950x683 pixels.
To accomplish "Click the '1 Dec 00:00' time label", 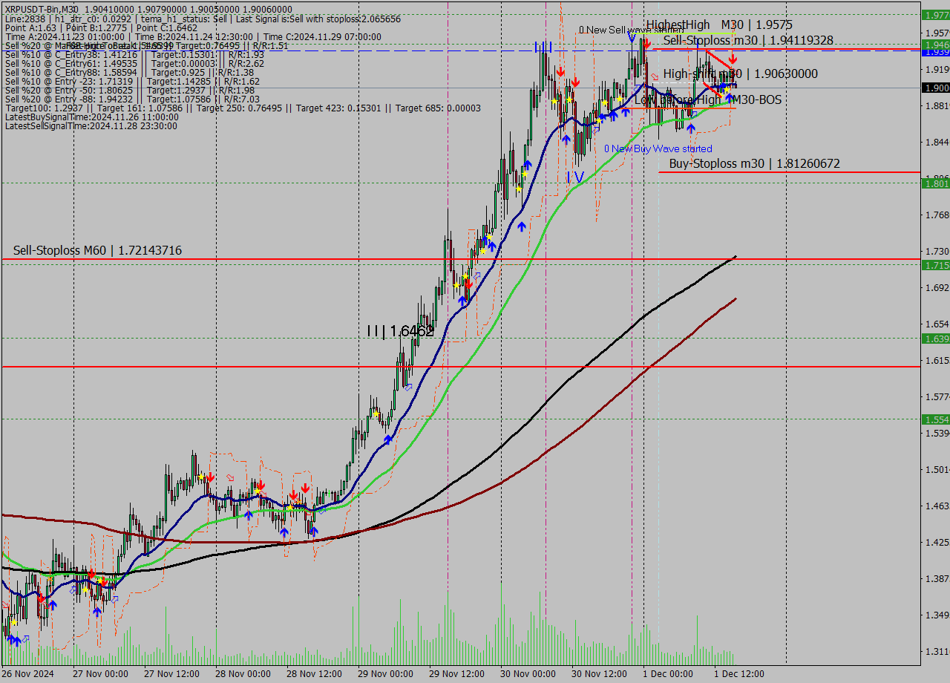I will tap(668, 674).
